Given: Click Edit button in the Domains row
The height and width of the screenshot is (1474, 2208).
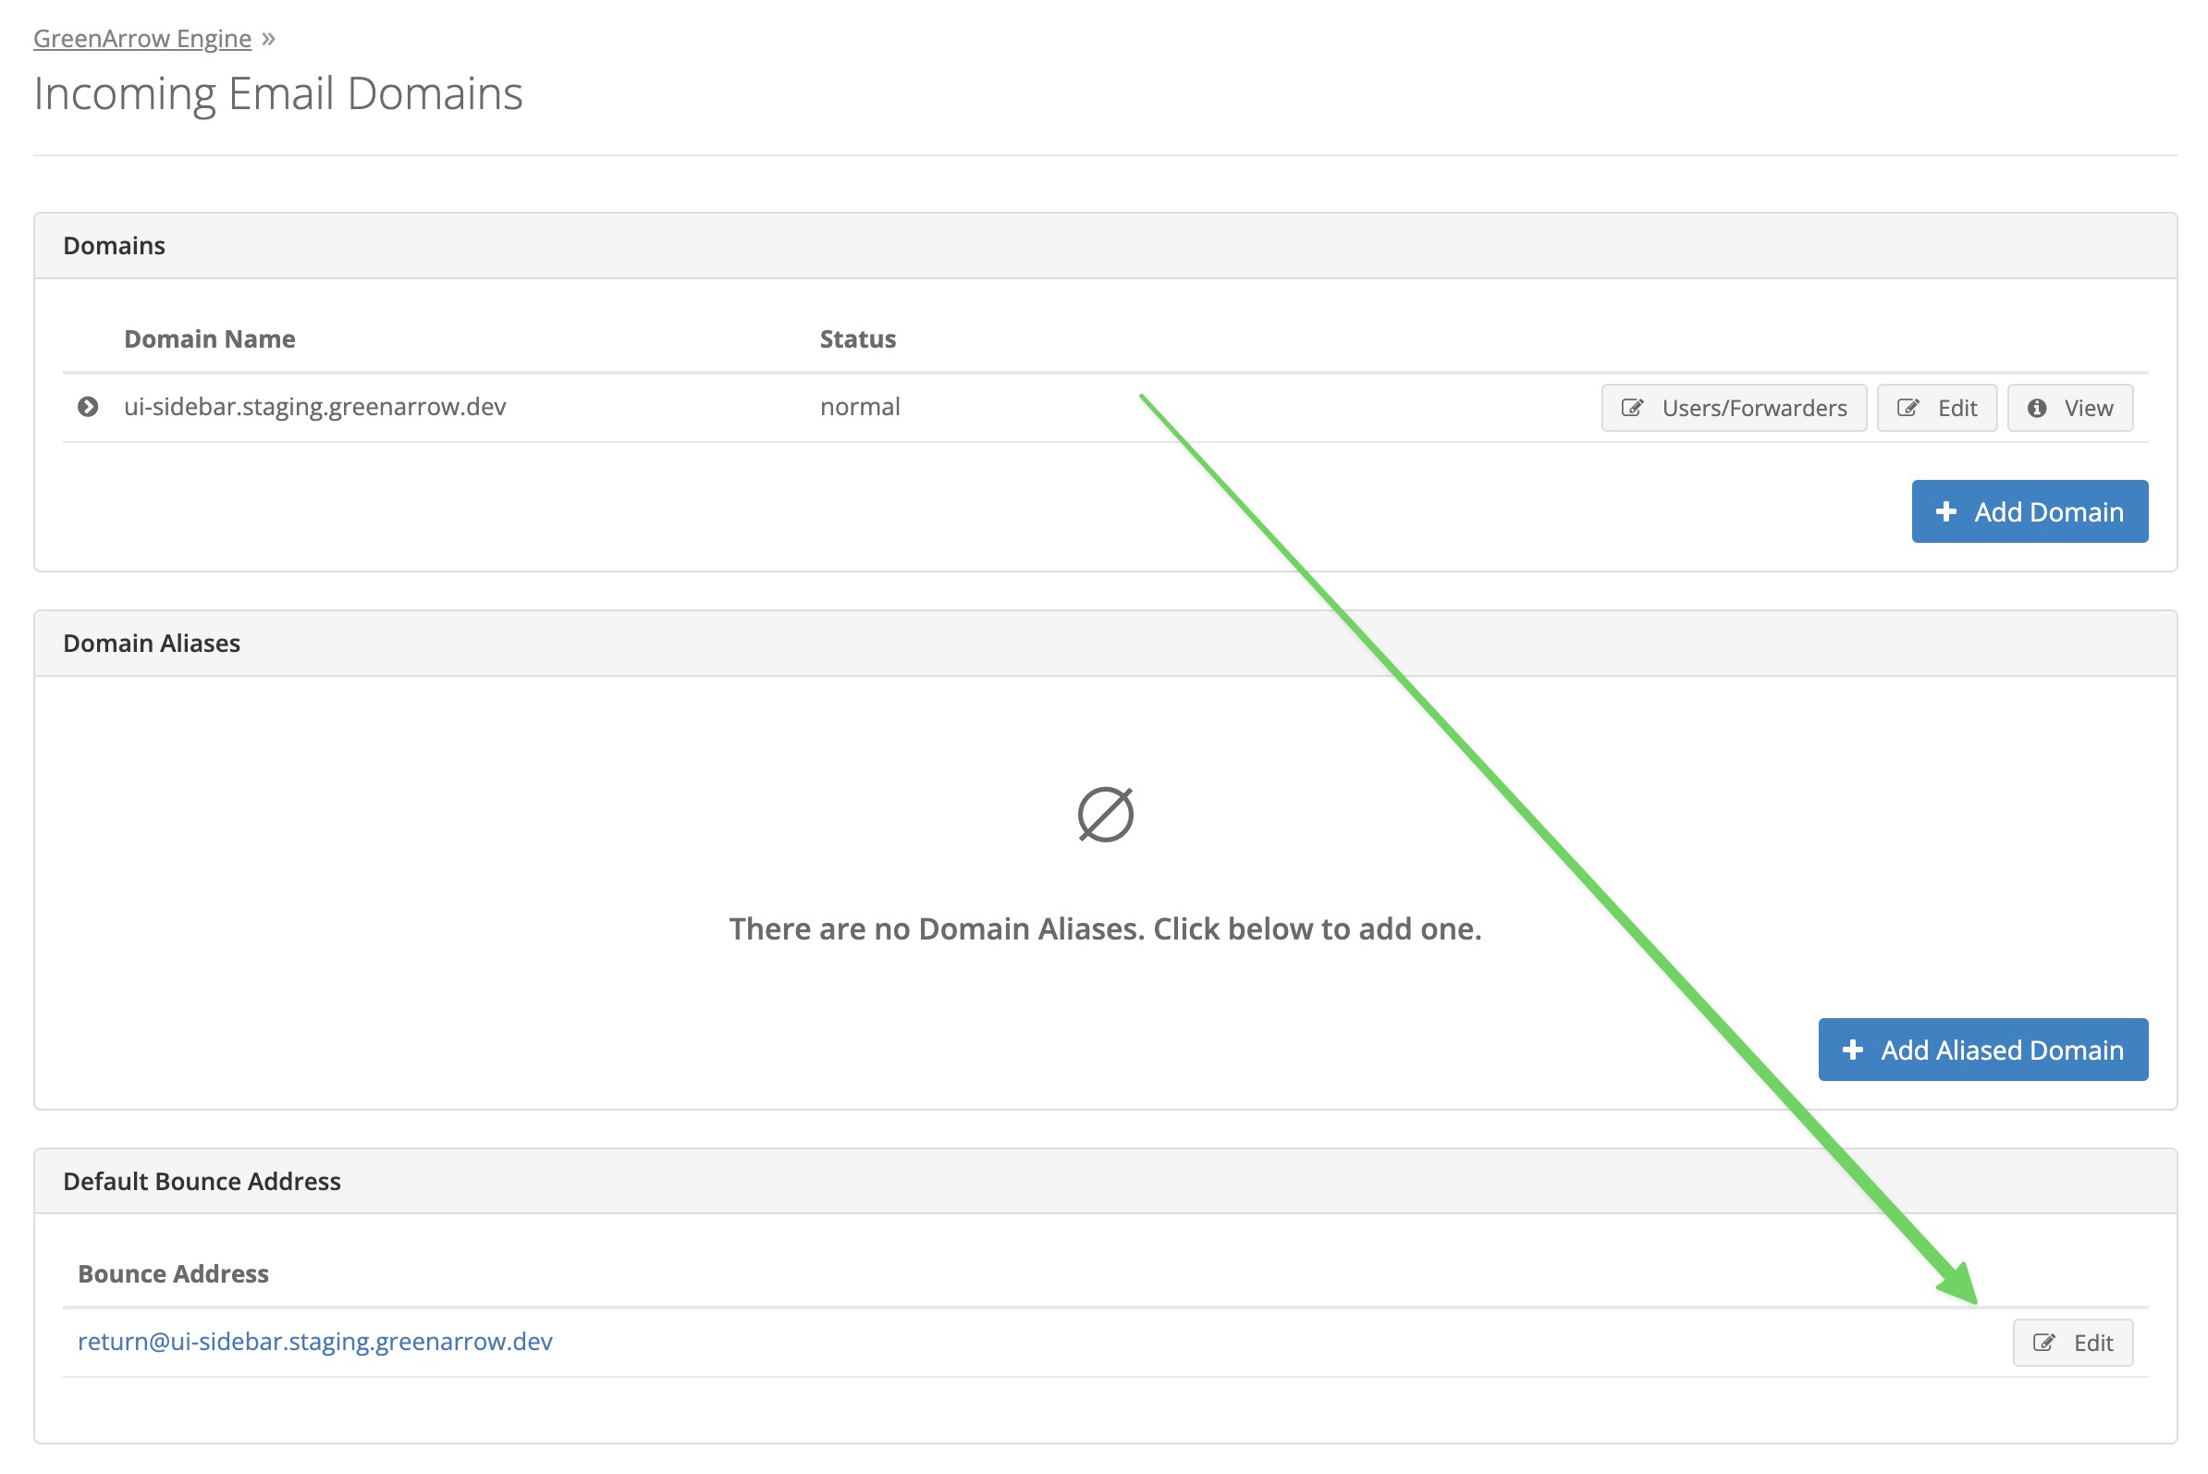Looking at the screenshot, I should click(1935, 408).
